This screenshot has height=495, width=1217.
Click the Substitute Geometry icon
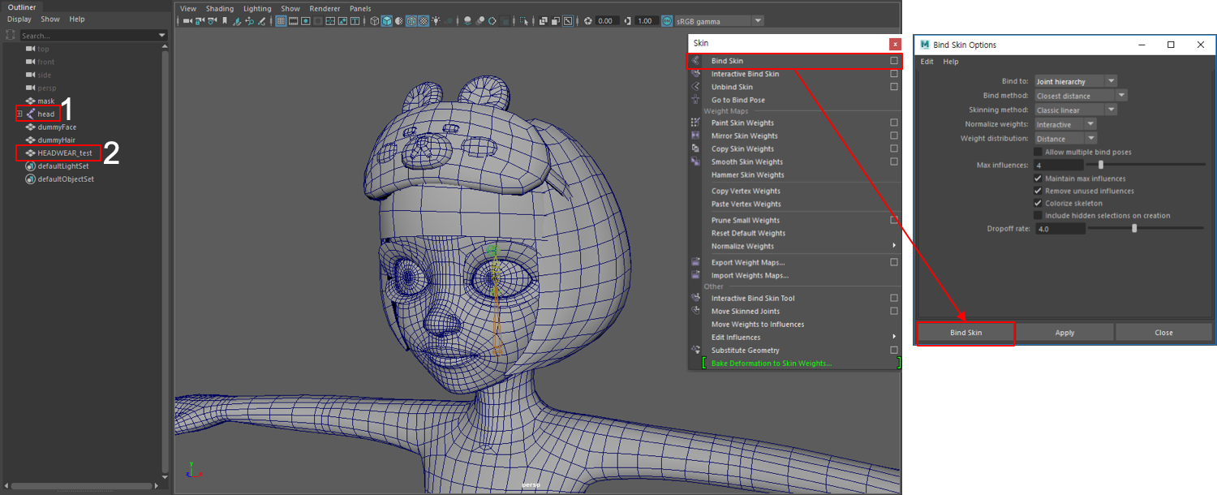(695, 350)
